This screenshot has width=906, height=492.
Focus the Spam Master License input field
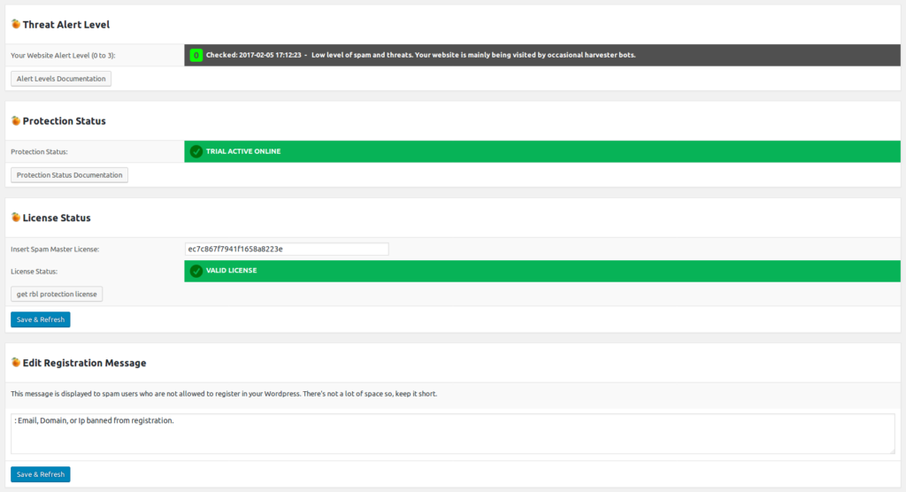point(286,250)
